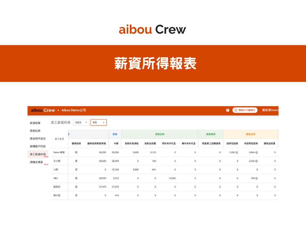This screenshot has width=306, height=230.
Task: Click info icon beside 3,864 value
Action: (256, 152)
